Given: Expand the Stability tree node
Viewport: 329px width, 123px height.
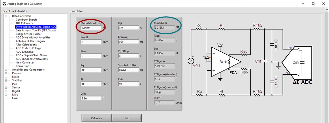Looking at the screenshot, I should (x=6, y=80).
